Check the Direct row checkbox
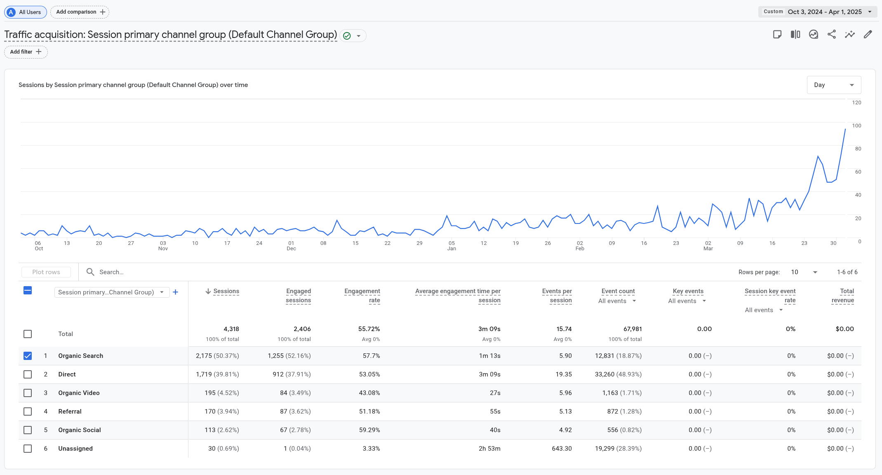The width and height of the screenshot is (882, 475). pos(28,374)
